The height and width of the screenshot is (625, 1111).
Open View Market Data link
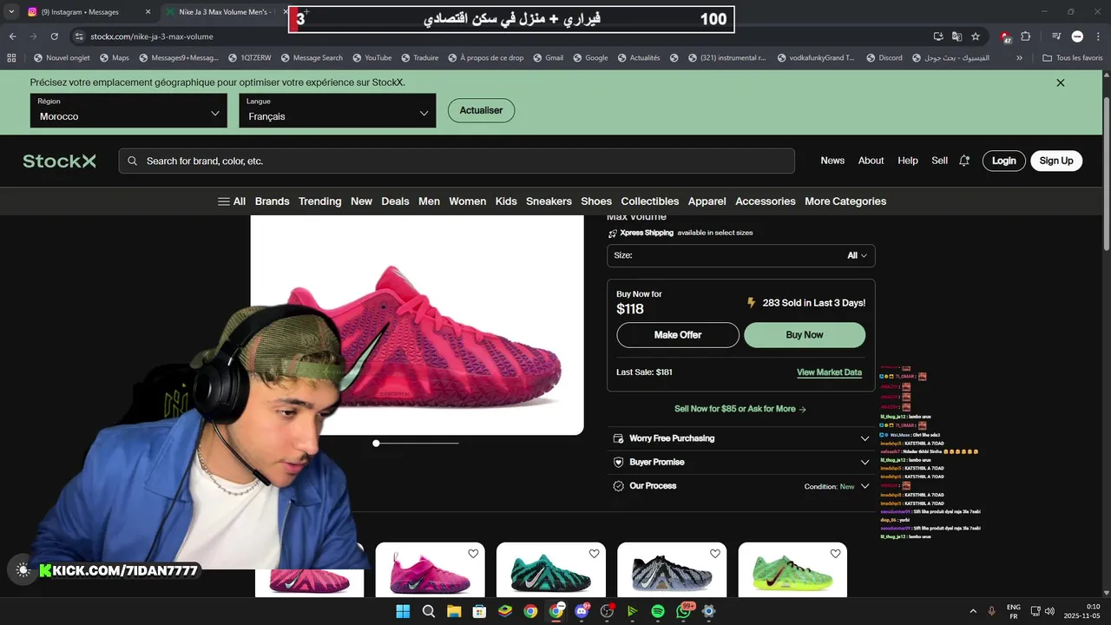point(829,372)
